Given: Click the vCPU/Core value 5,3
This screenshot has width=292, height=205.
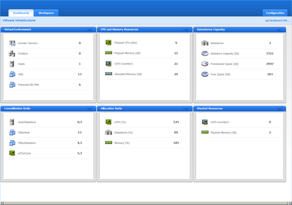Looking at the screenshot, I should click(x=80, y=153).
